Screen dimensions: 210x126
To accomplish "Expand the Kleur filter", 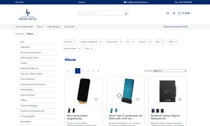I will [159, 42].
